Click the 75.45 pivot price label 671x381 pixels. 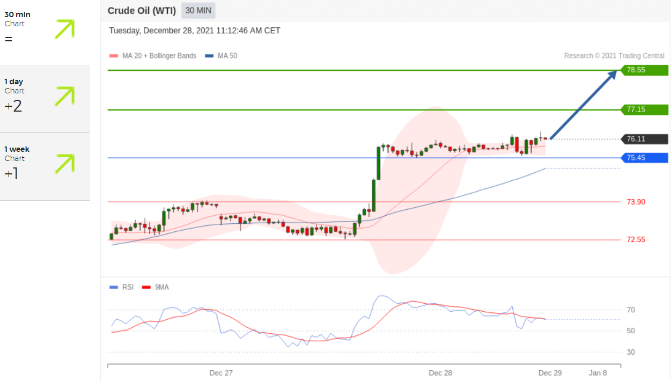pyautogui.click(x=644, y=158)
